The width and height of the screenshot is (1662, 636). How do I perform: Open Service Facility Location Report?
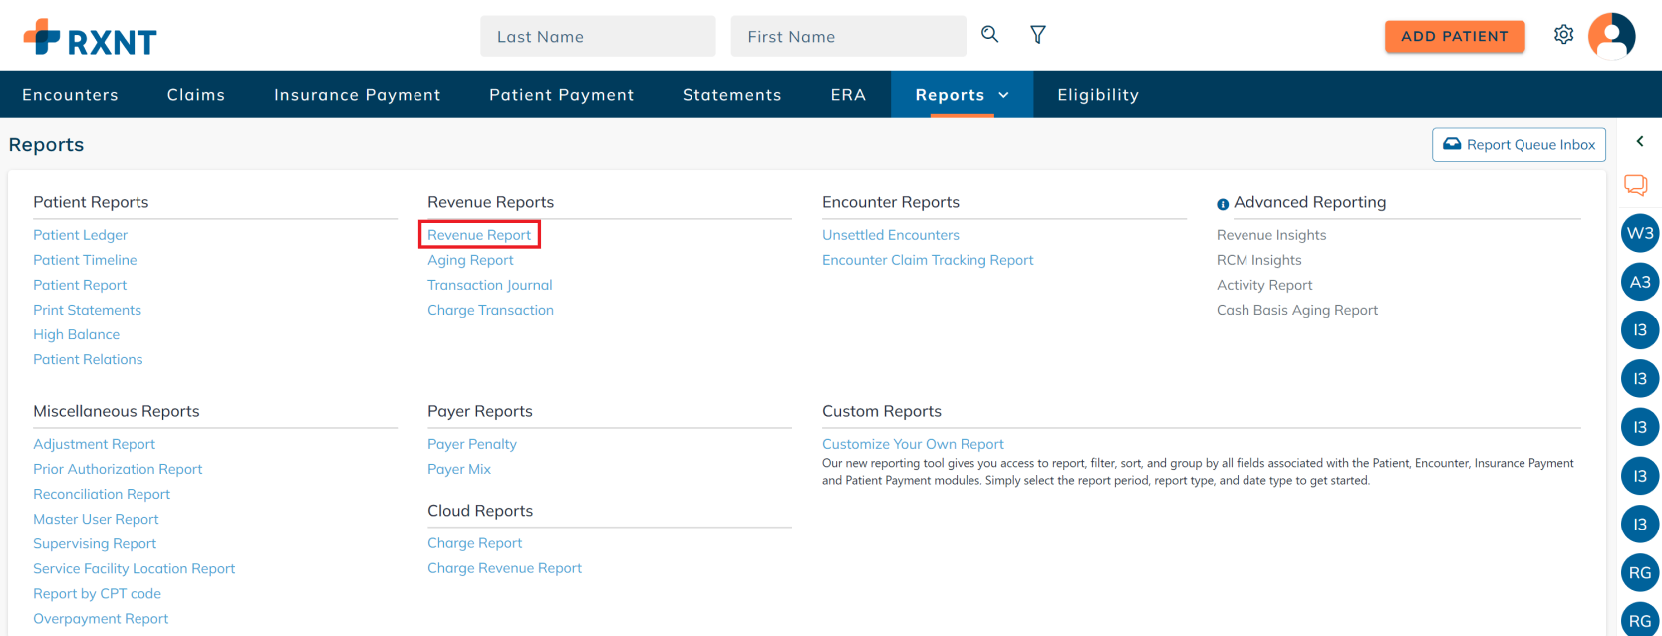[135, 568]
